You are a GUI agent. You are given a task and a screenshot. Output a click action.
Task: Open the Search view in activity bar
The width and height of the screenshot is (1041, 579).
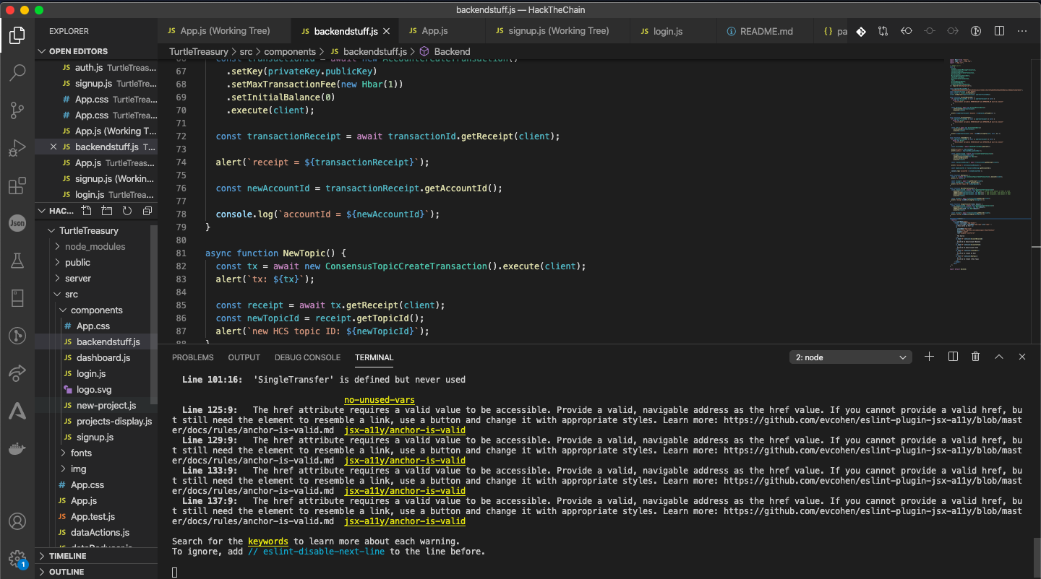17,72
